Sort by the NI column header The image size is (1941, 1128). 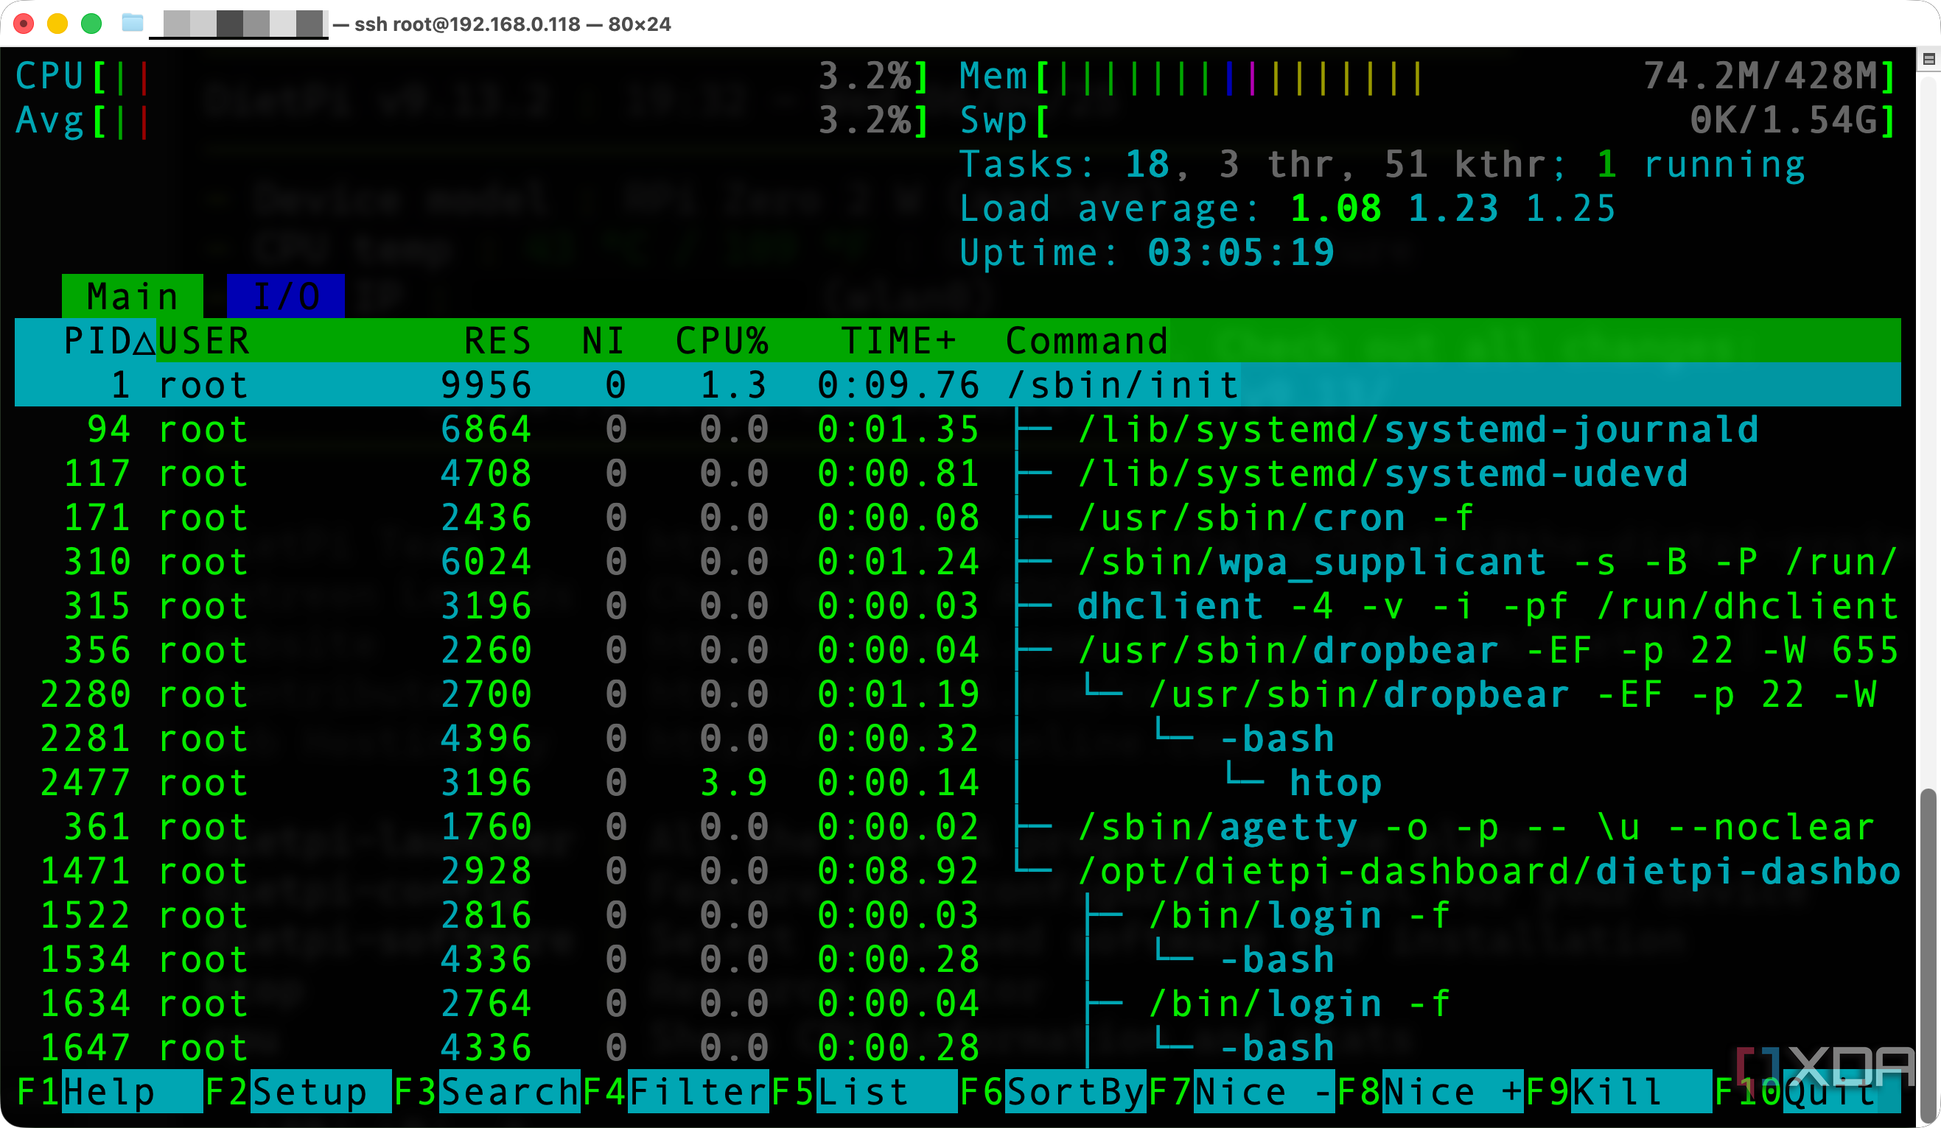[603, 341]
